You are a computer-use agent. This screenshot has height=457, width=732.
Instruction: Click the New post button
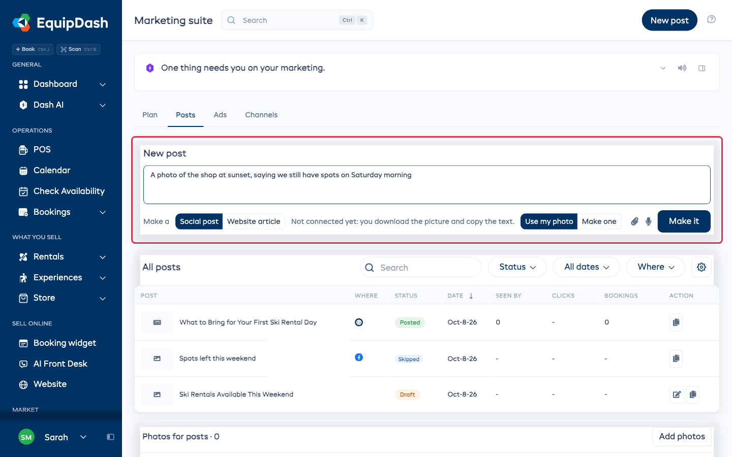(669, 20)
